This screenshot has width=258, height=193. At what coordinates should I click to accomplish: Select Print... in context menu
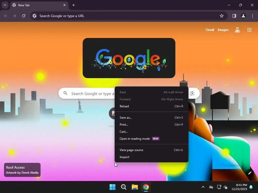tap(151, 125)
